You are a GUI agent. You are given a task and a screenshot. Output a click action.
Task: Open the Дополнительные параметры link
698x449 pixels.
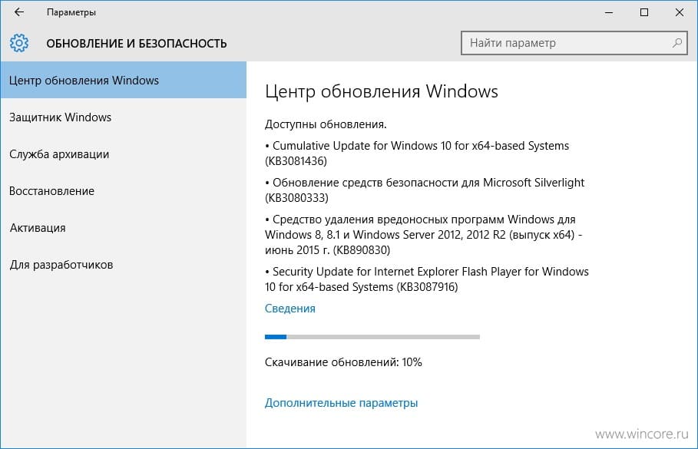[x=341, y=403]
